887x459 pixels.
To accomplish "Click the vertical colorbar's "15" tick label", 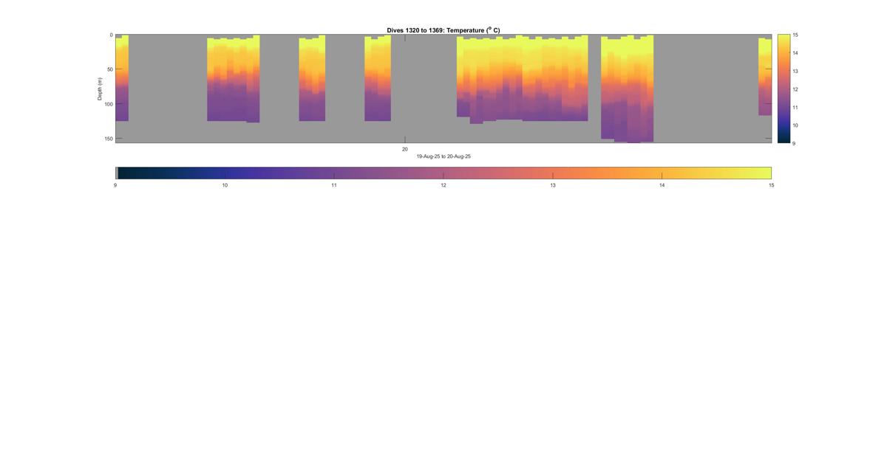I will click(x=795, y=35).
